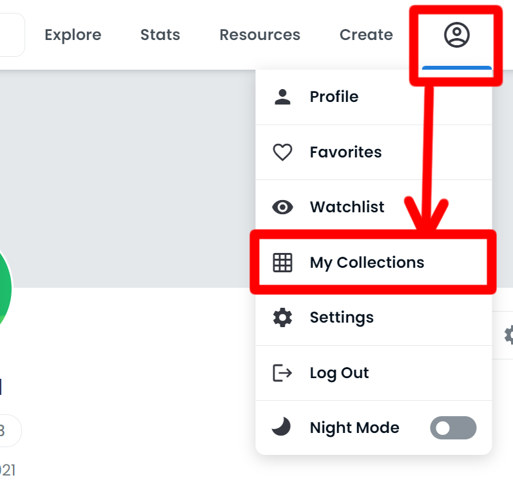Open the Favorites menu entry
513x482 pixels.
point(374,152)
